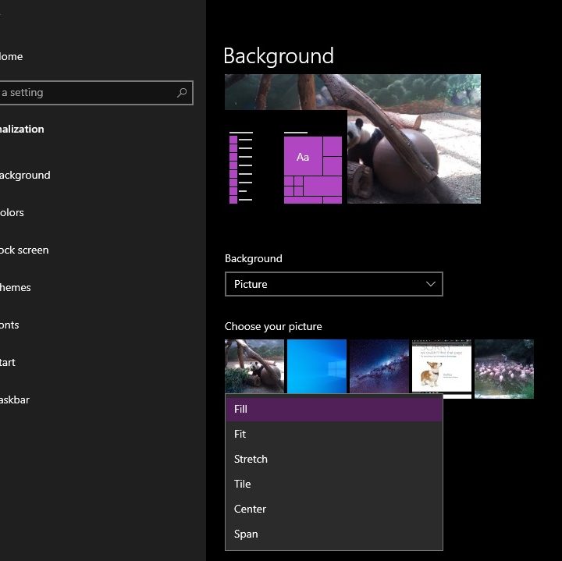Select the Fill option in fit list
This screenshot has width=562, height=561.
click(x=334, y=409)
